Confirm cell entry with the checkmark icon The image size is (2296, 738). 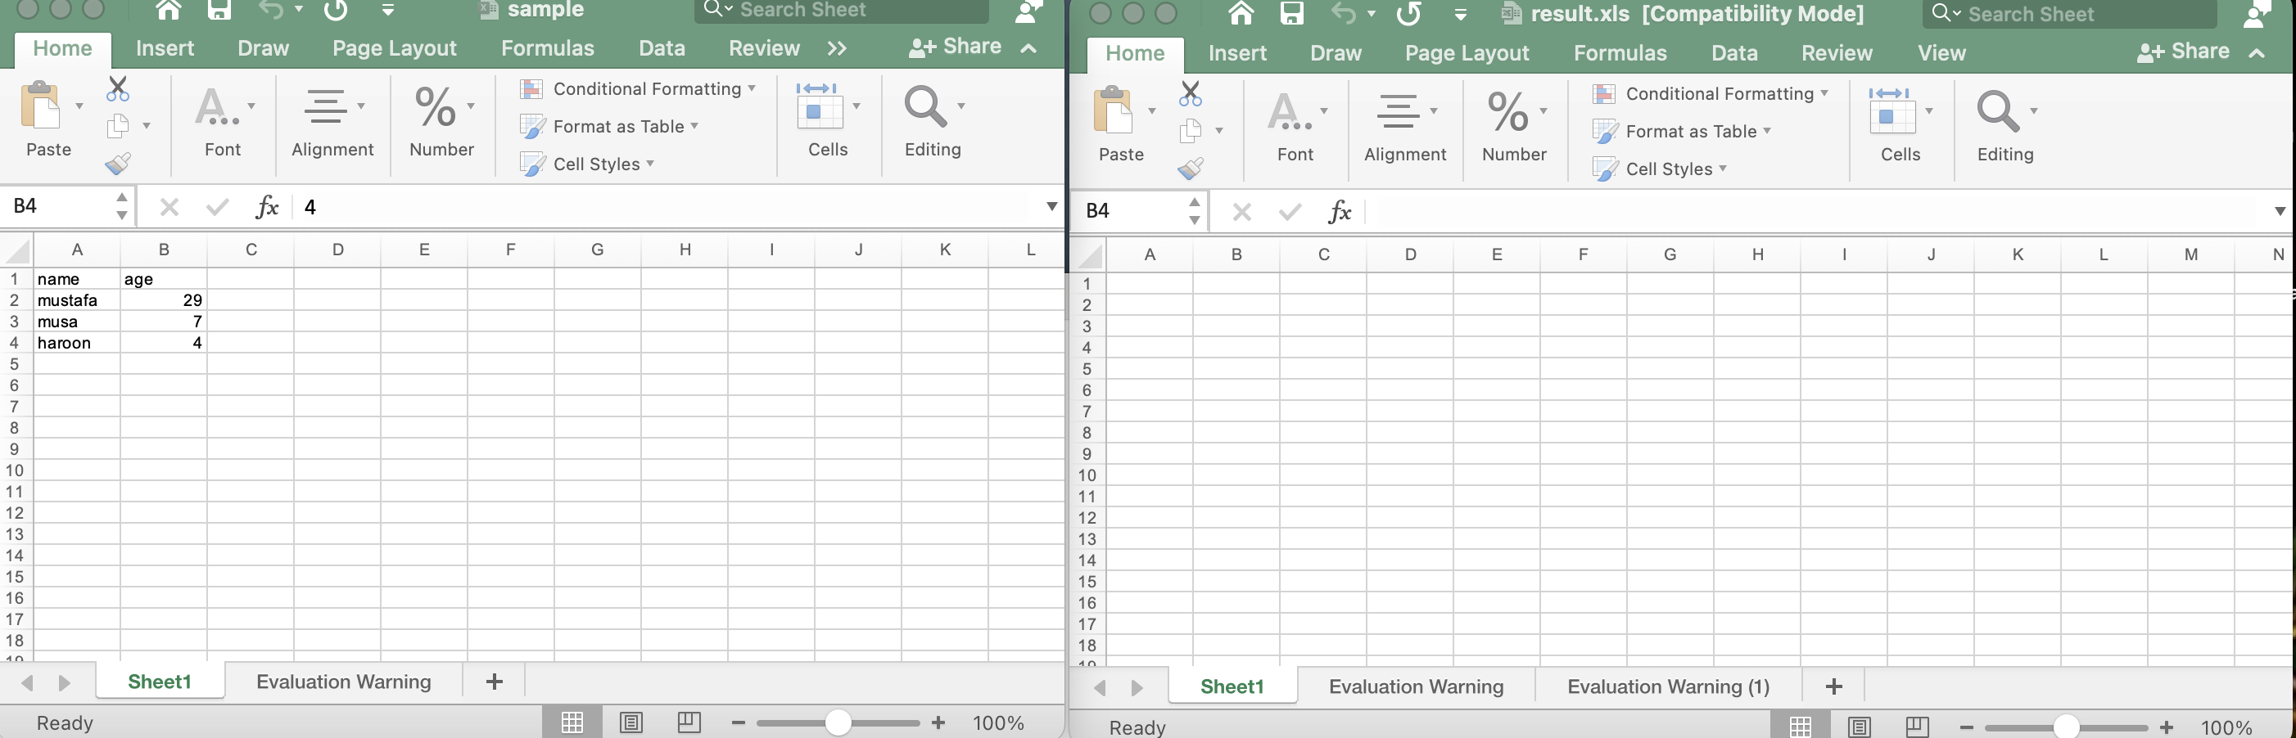(x=217, y=206)
